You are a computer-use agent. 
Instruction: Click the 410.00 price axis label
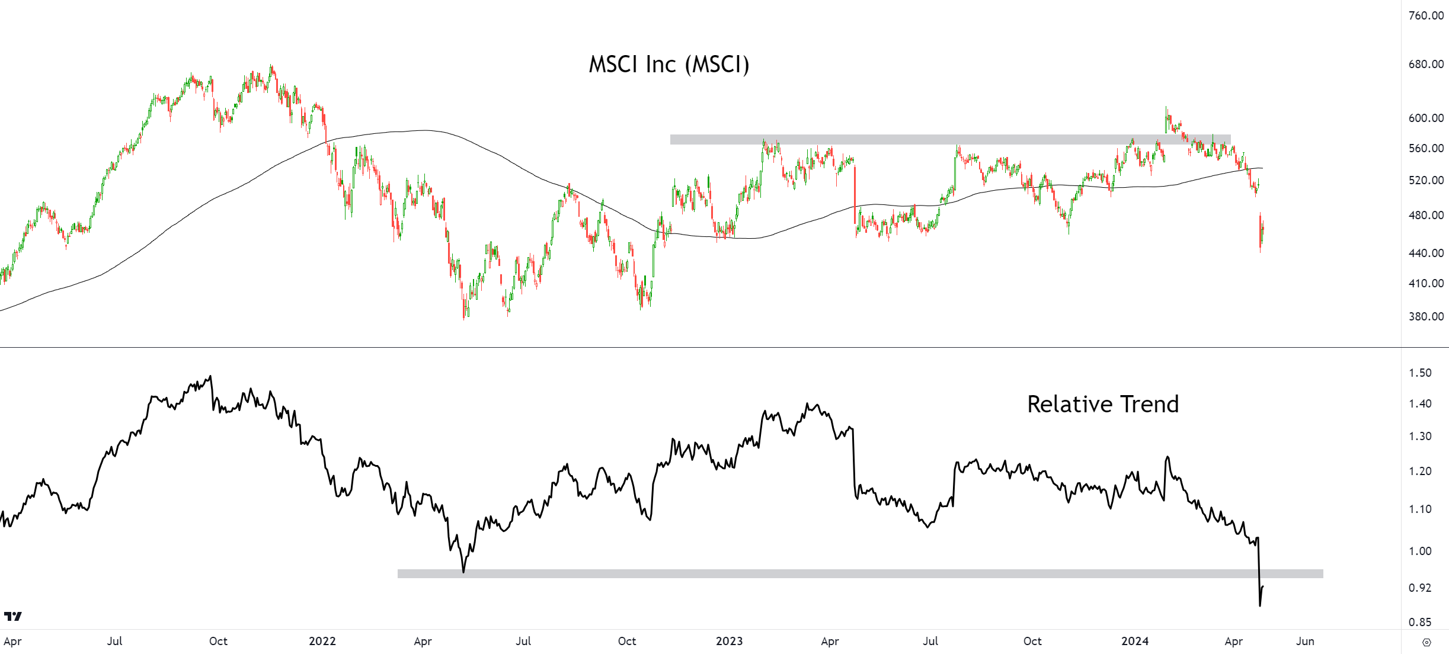[1426, 283]
